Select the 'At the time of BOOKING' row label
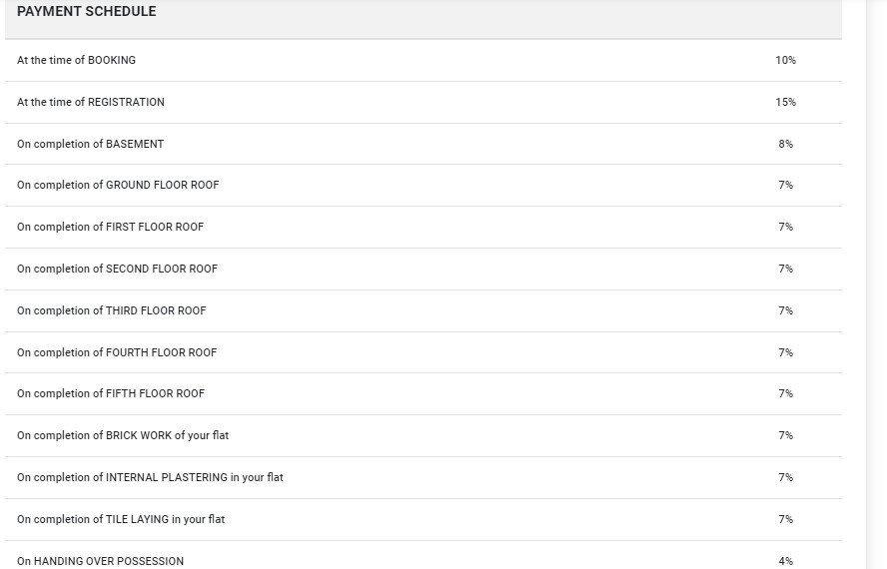 [x=76, y=60]
